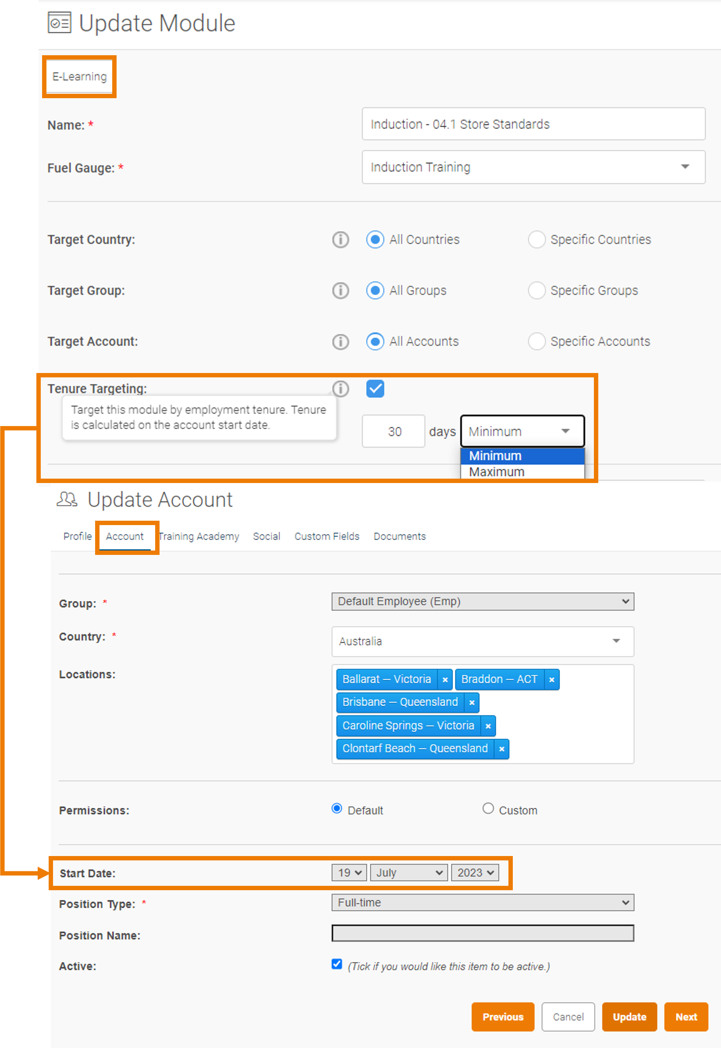Click the Target Account info icon

pyautogui.click(x=341, y=341)
